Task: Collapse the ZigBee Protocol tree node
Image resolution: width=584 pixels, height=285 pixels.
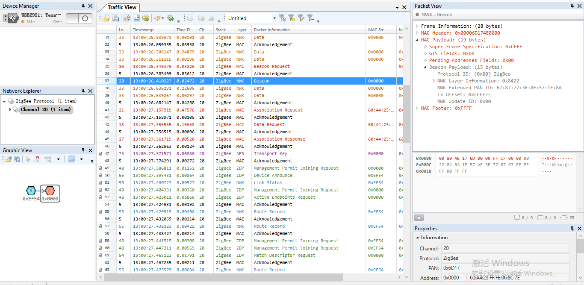Action: click(x=4, y=101)
